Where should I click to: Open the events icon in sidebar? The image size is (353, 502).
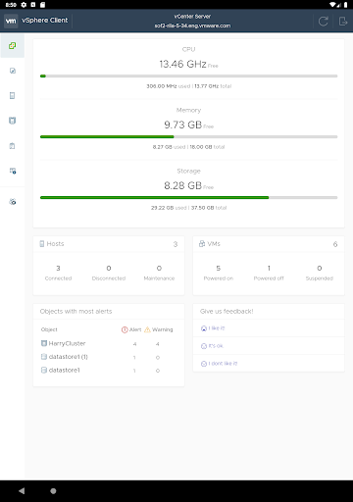(13, 171)
